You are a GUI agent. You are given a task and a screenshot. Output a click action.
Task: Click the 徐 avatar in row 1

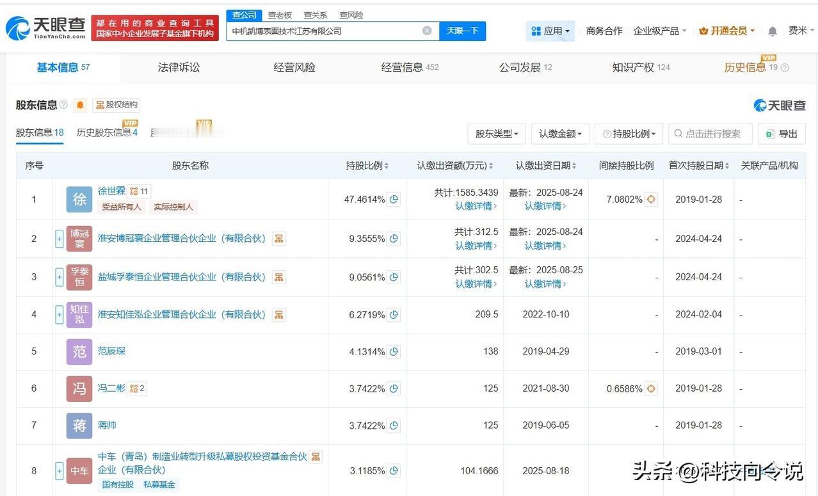pos(79,200)
